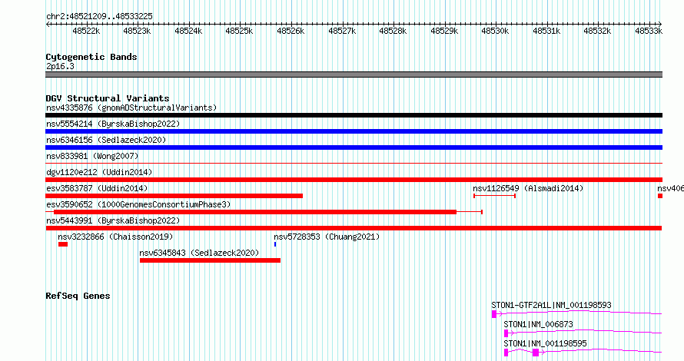Click the STON1-GTF2A1L|NM_001198593 gene label
684x361 pixels.
pos(551,305)
